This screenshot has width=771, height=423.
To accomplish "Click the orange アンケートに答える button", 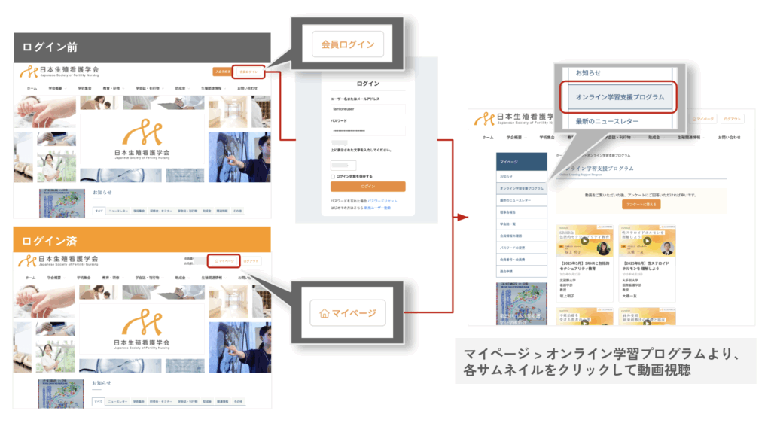I will (641, 204).
